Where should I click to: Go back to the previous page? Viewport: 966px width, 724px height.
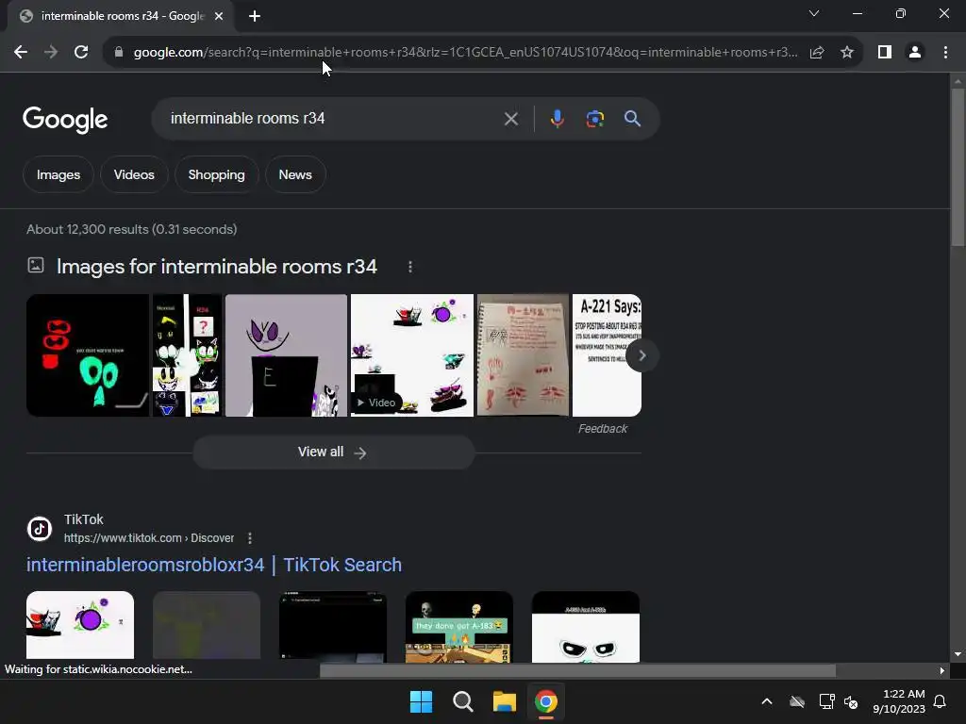(21, 53)
